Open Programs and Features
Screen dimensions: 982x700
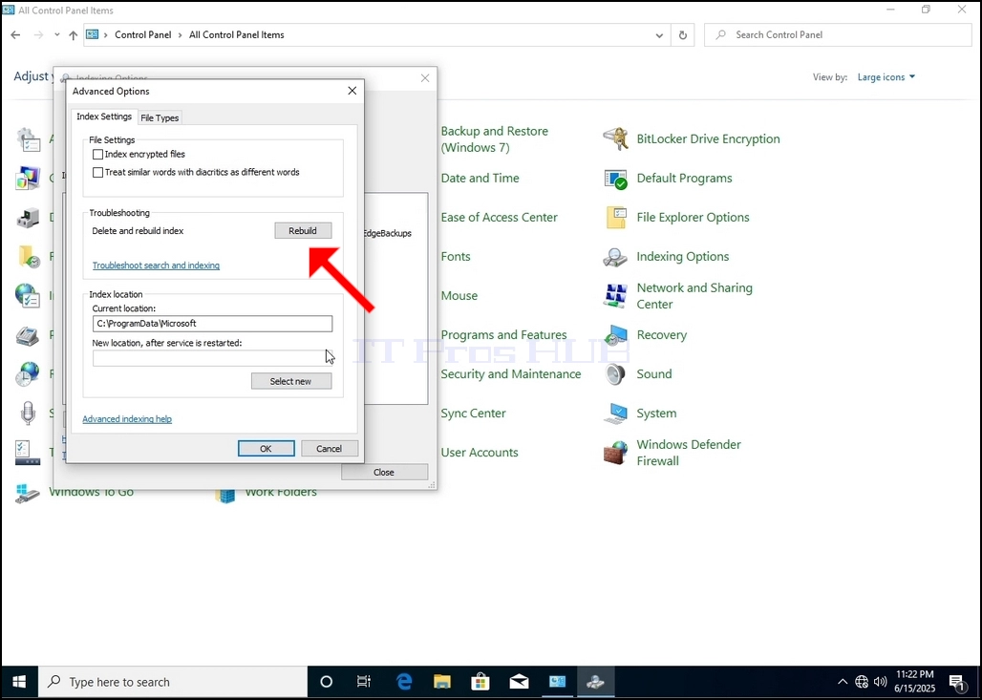point(504,335)
